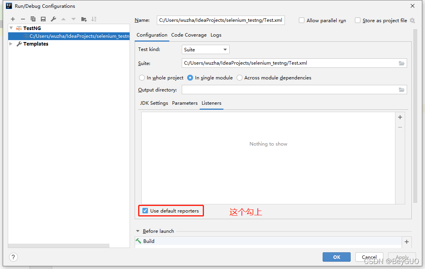The height and width of the screenshot is (269, 425).
Task: Check Store as project file
Action: (x=358, y=20)
